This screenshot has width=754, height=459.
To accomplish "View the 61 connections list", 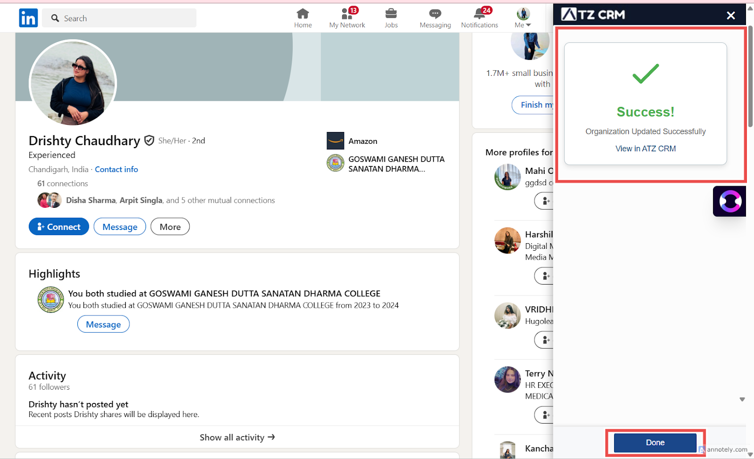I will point(63,183).
